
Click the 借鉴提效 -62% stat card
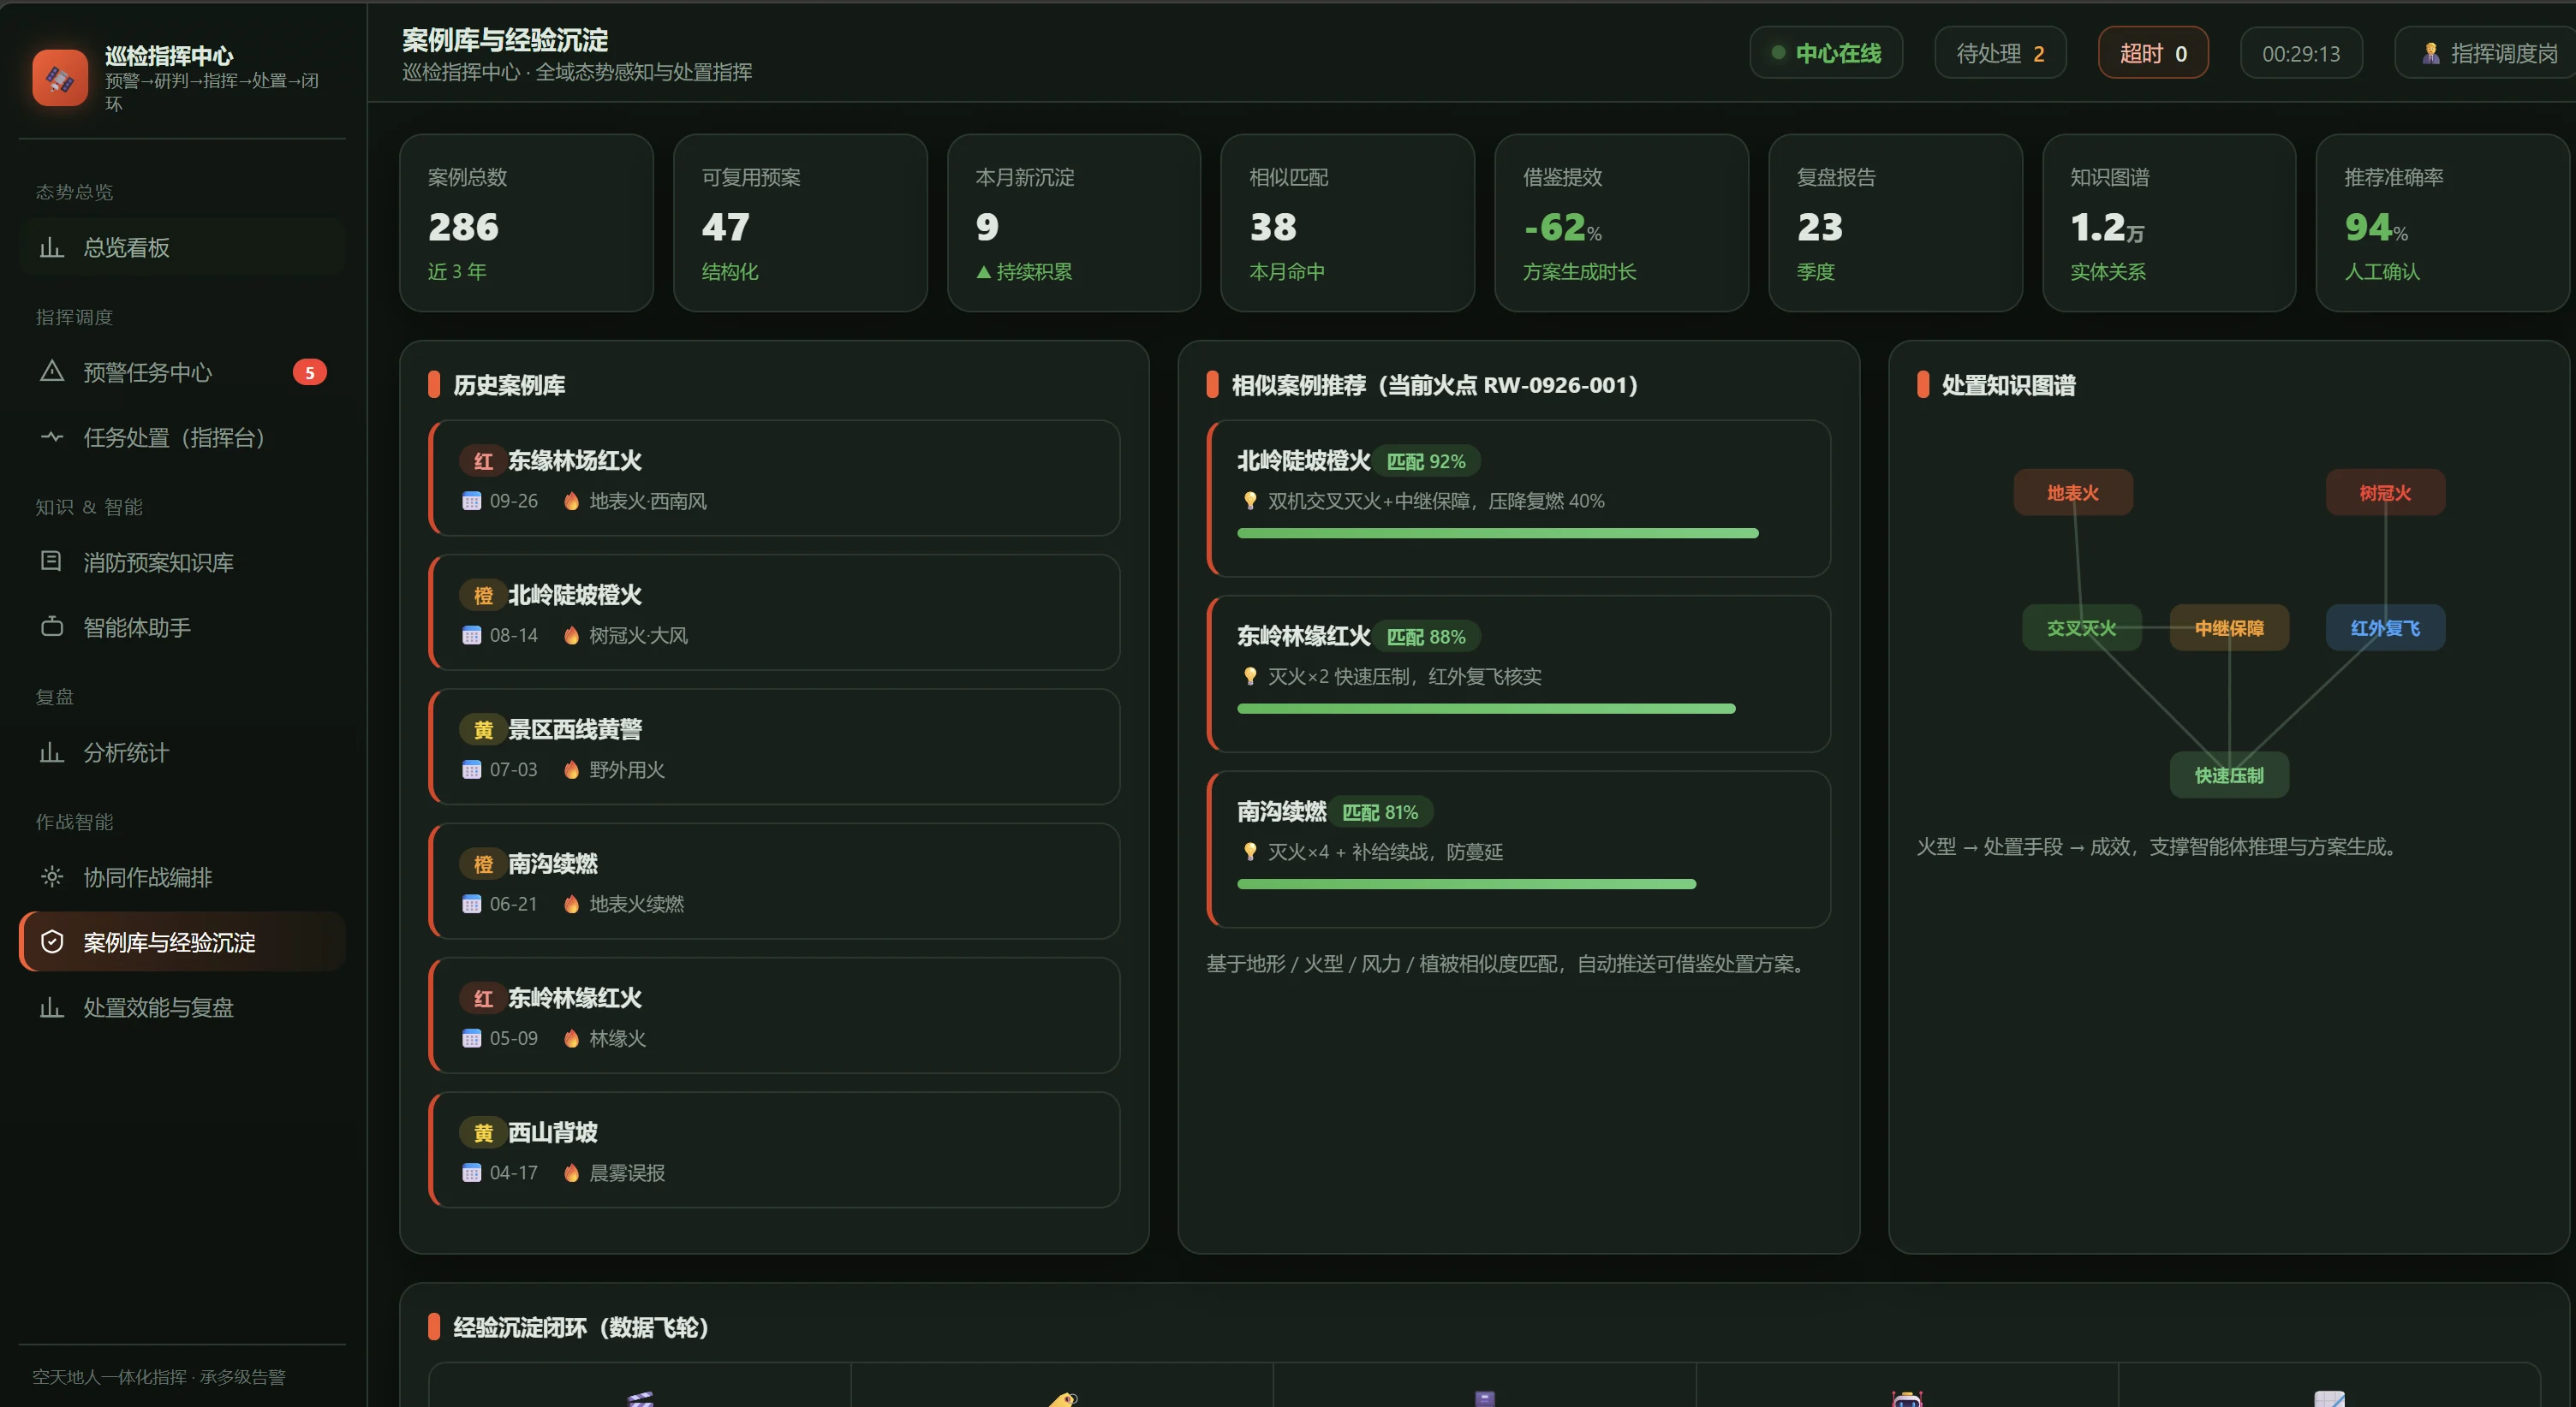point(1621,223)
